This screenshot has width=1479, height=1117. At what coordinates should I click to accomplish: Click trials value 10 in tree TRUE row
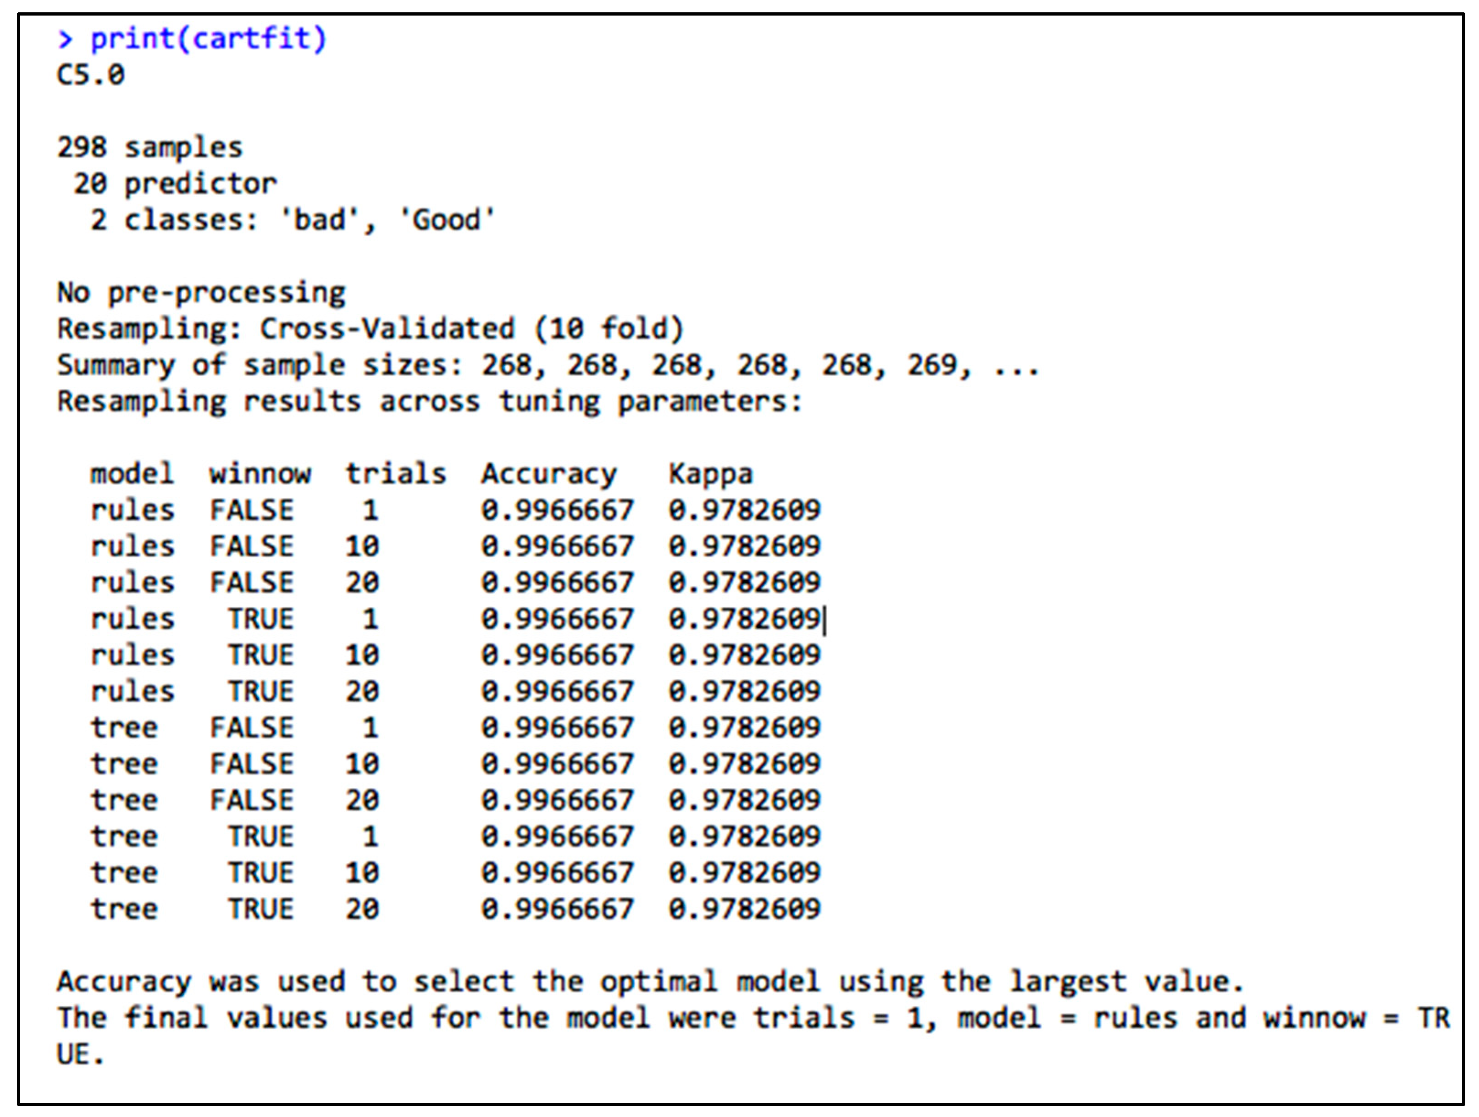point(362,872)
